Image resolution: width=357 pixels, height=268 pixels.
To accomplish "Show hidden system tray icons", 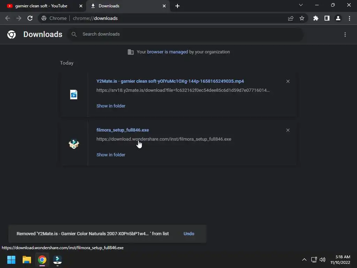I will pyautogui.click(x=304, y=260).
